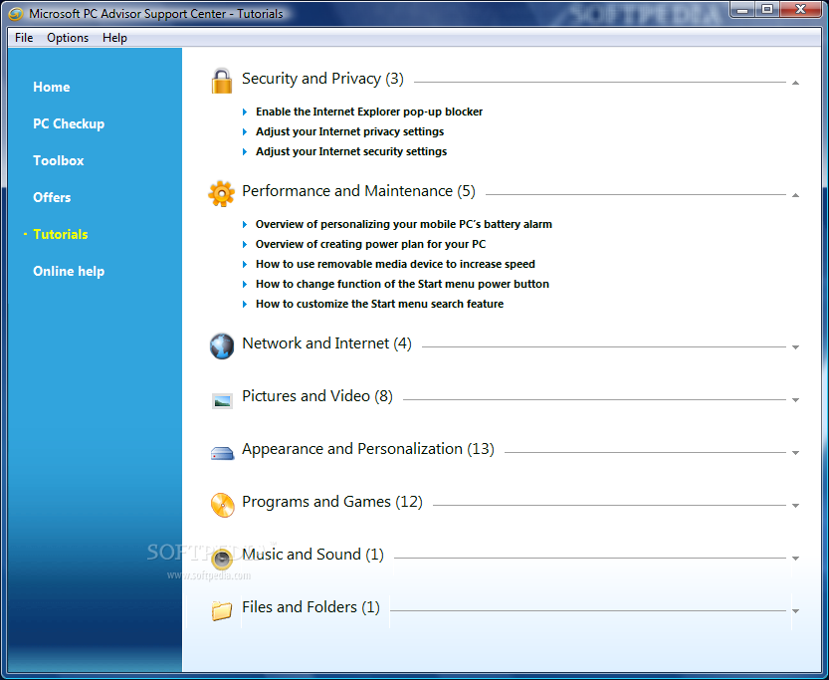Collapse the Security and Privacy section arrow
This screenshot has width=829, height=680.
point(795,83)
